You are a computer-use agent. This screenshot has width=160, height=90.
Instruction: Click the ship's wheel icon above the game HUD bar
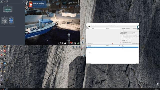69,40
